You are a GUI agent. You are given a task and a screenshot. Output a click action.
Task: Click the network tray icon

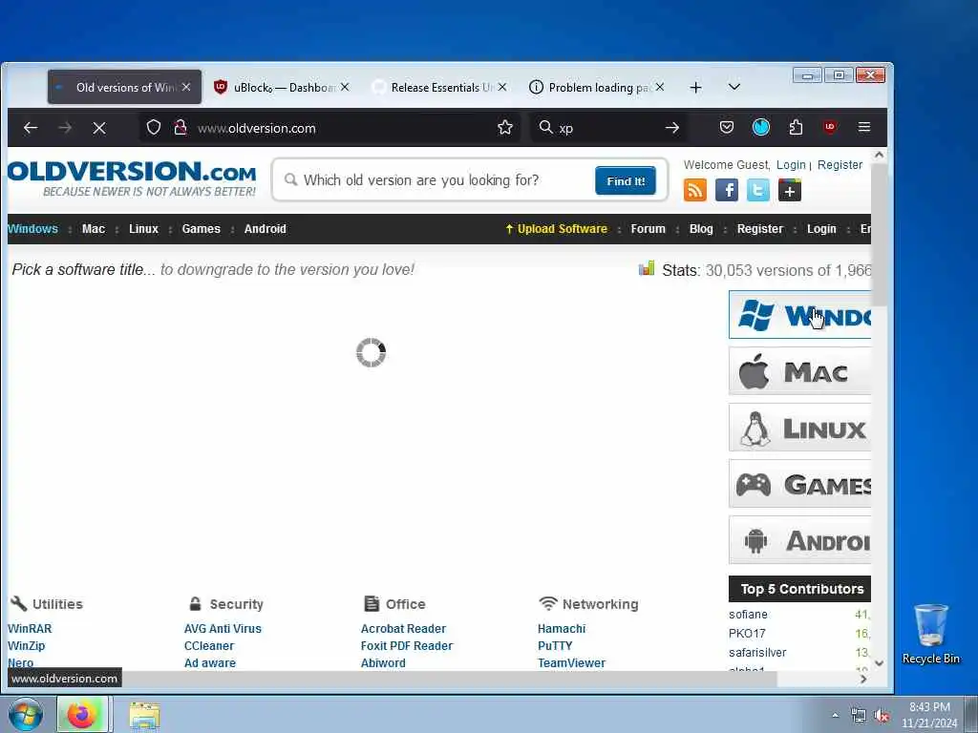point(859,716)
